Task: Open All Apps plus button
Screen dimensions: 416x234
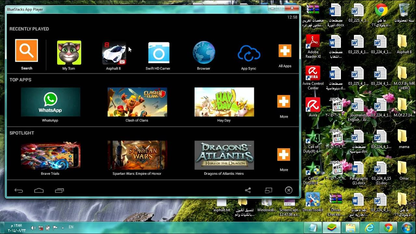Action: [x=285, y=51]
